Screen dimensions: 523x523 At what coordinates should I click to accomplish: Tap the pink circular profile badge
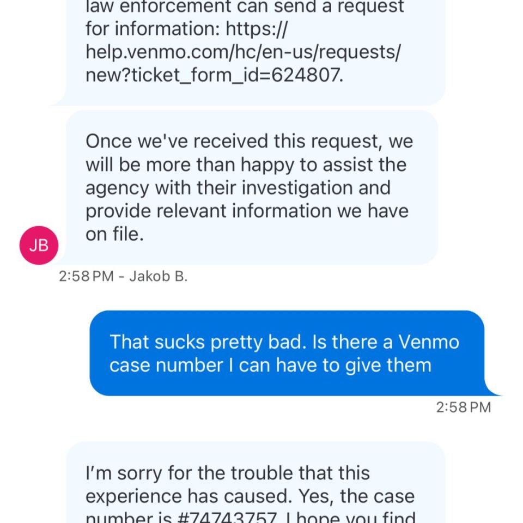pos(38,245)
